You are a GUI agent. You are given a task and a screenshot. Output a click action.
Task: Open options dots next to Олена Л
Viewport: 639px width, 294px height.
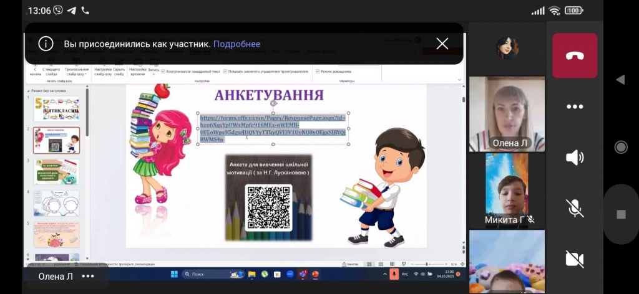tap(88, 276)
